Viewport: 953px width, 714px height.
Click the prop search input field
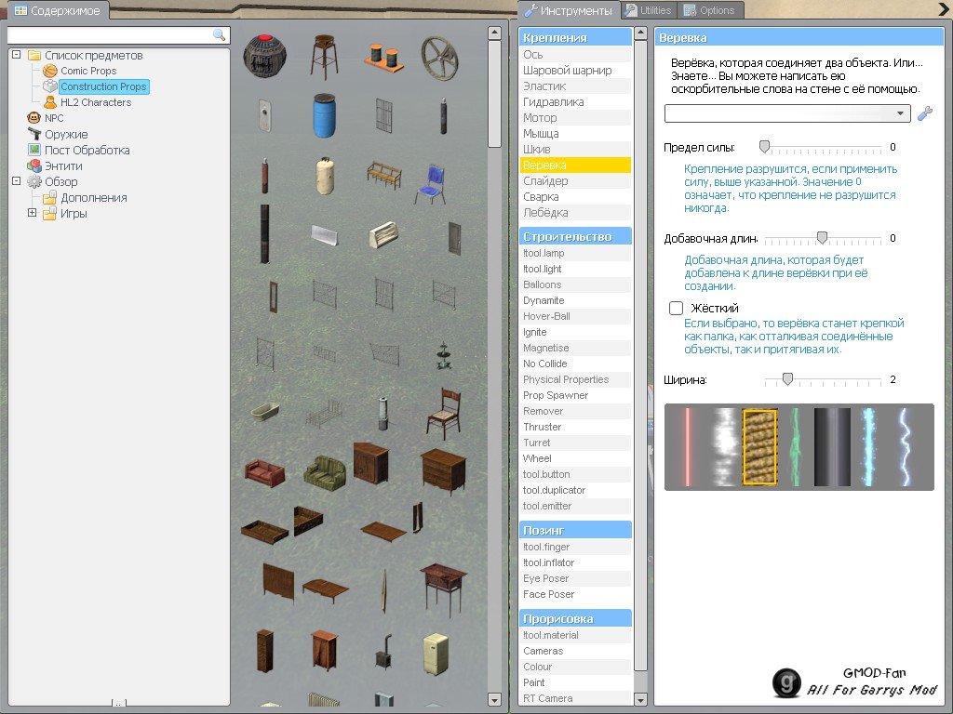(x=118, y=35)
